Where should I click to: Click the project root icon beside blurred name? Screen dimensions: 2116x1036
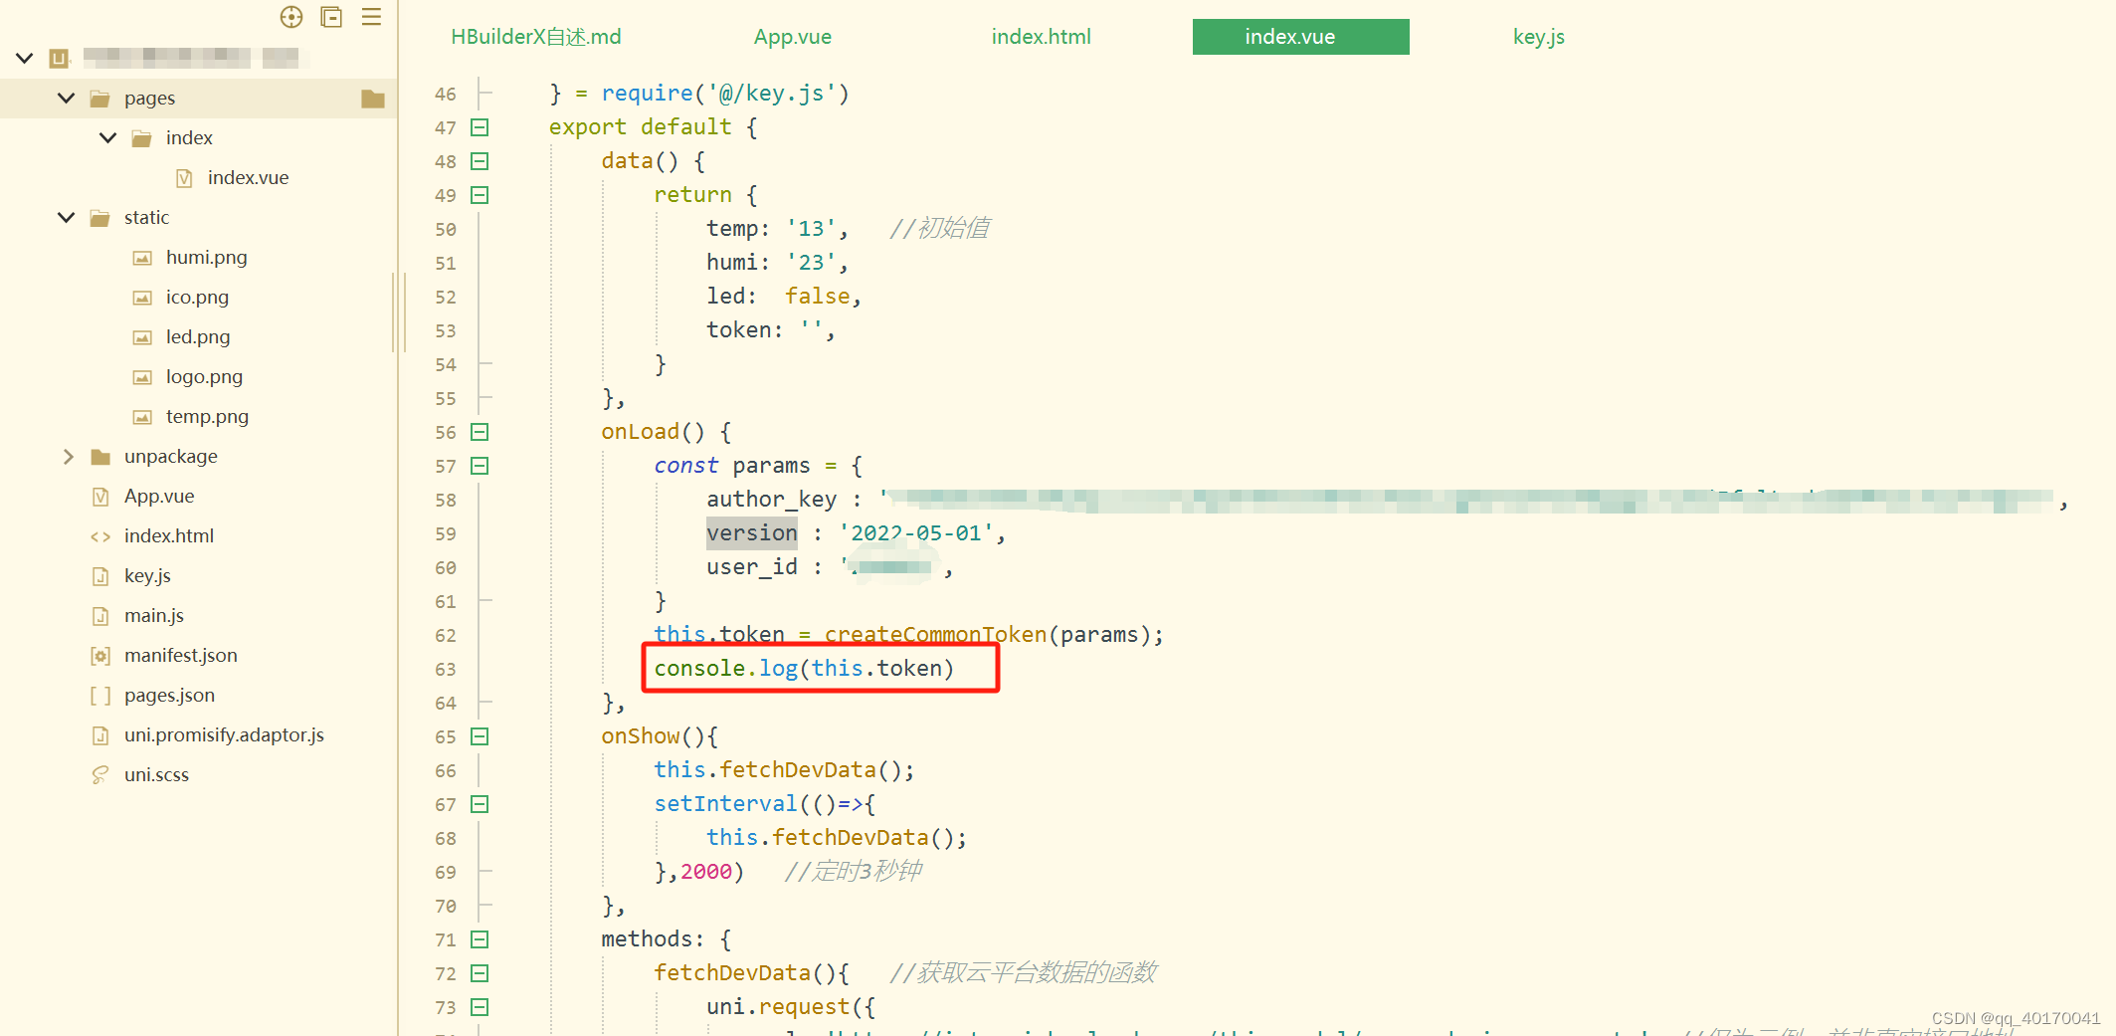pyautogui.click(x=59, y=58)
